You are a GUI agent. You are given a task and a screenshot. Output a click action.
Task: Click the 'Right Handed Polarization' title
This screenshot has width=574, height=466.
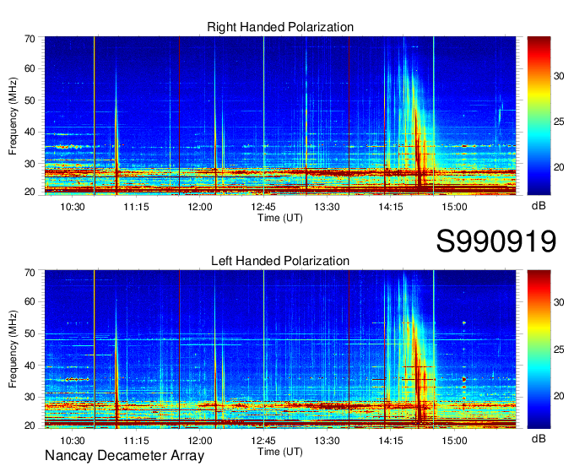280,27
